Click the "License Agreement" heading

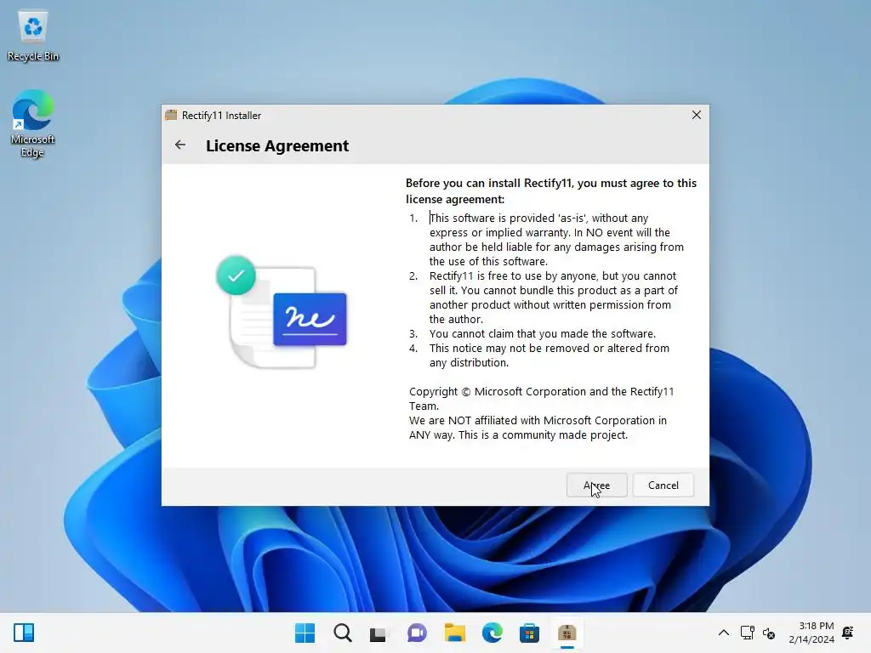[x=277, y=145]
